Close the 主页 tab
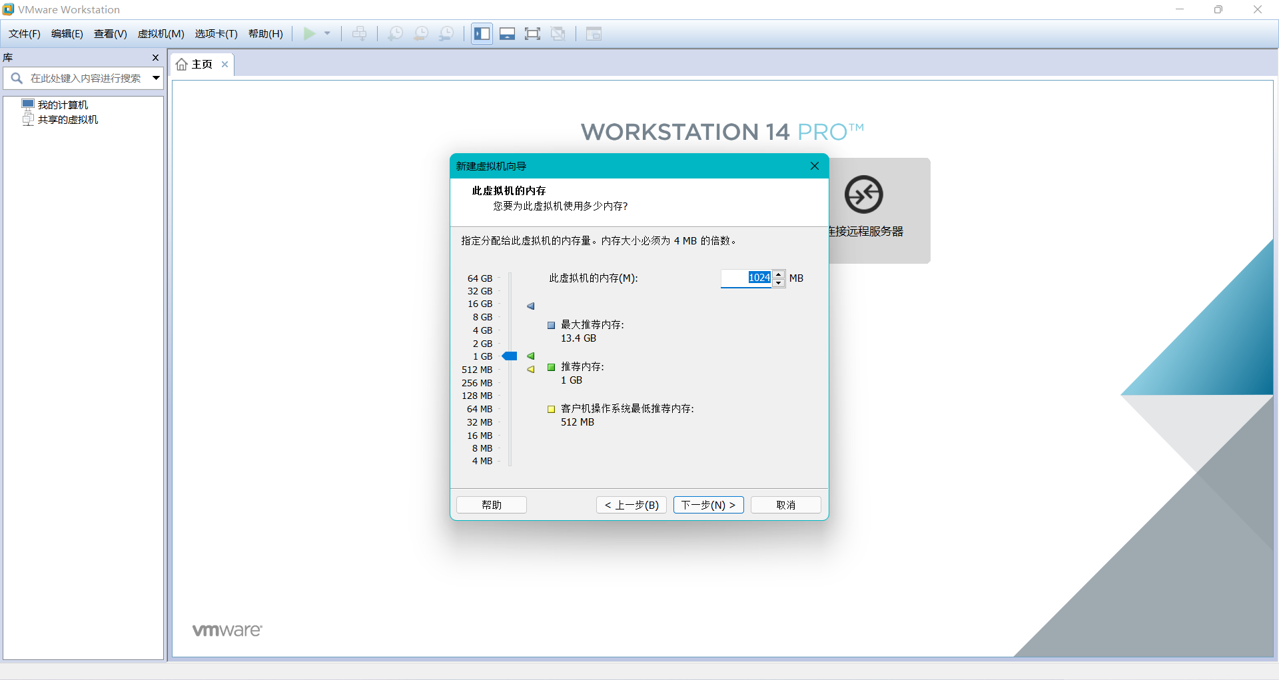The width and height of the screenshot is (1279, 680). 225,65
